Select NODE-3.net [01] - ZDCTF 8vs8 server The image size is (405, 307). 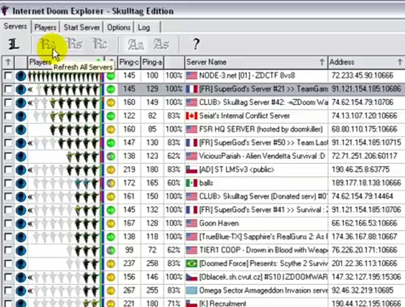click(247, 76)
